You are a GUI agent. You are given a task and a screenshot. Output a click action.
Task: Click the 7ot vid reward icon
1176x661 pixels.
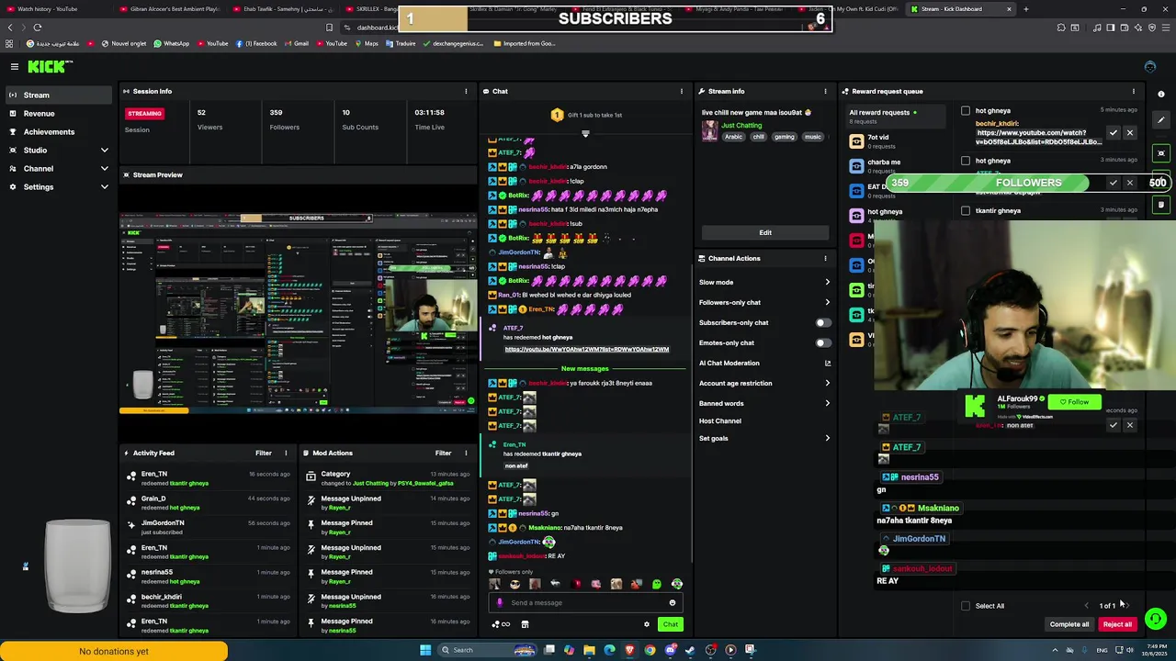click(x=857, y=141)
